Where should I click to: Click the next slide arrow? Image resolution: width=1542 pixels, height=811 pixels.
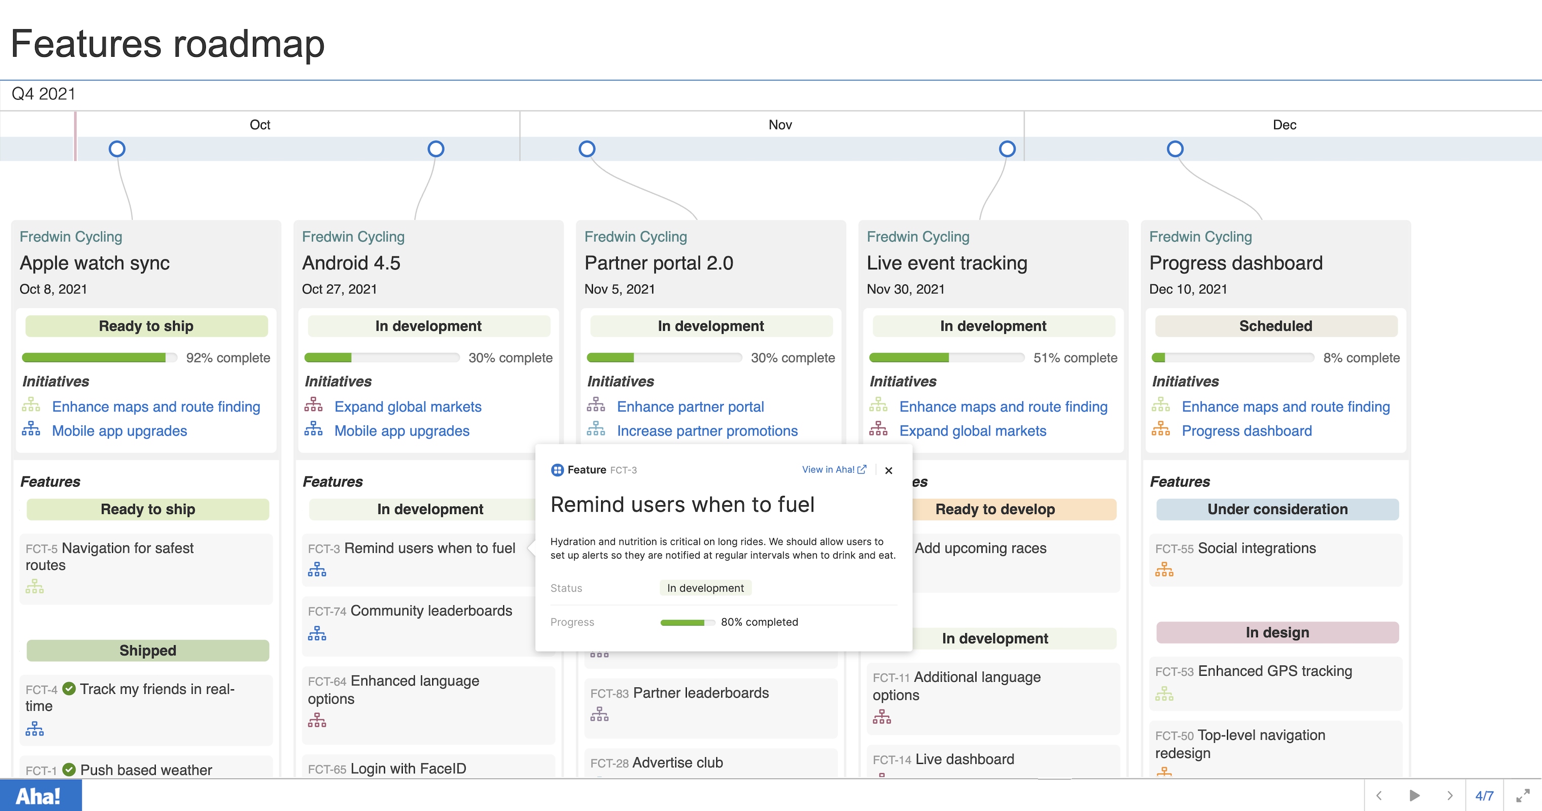pos(1450,795)
